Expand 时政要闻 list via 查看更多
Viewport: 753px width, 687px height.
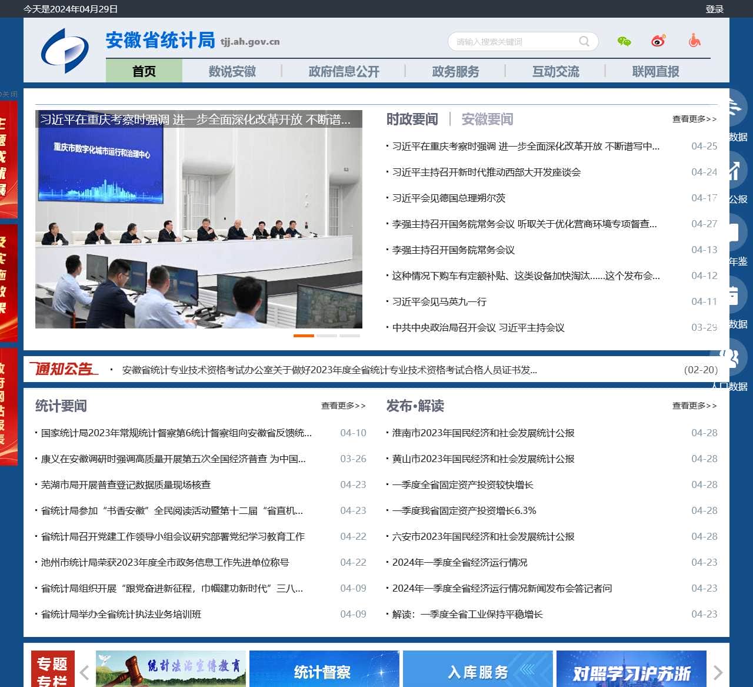coord(694,119)
